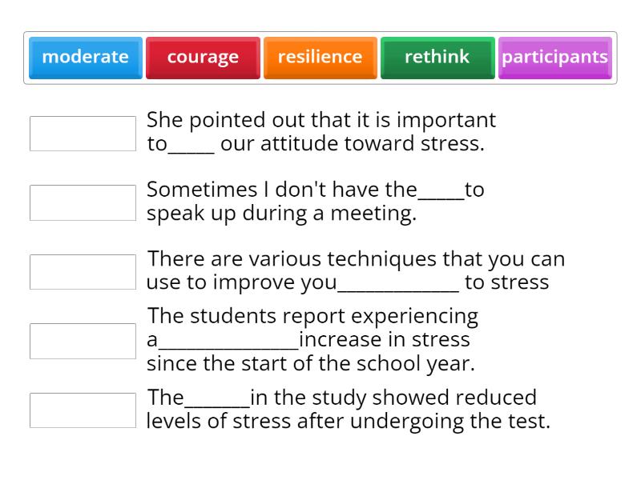Select the answer box beside 'Sometimes I don't have'
Screen dimensions: 641x480
click(x=83, y=202)
